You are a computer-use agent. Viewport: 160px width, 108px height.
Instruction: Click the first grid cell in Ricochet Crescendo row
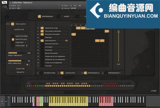point(74,34)
